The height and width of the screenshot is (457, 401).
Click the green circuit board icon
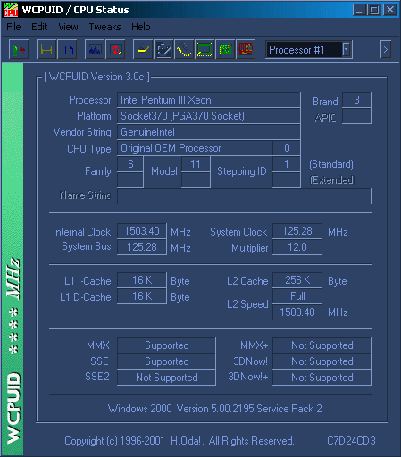point(225,49)
